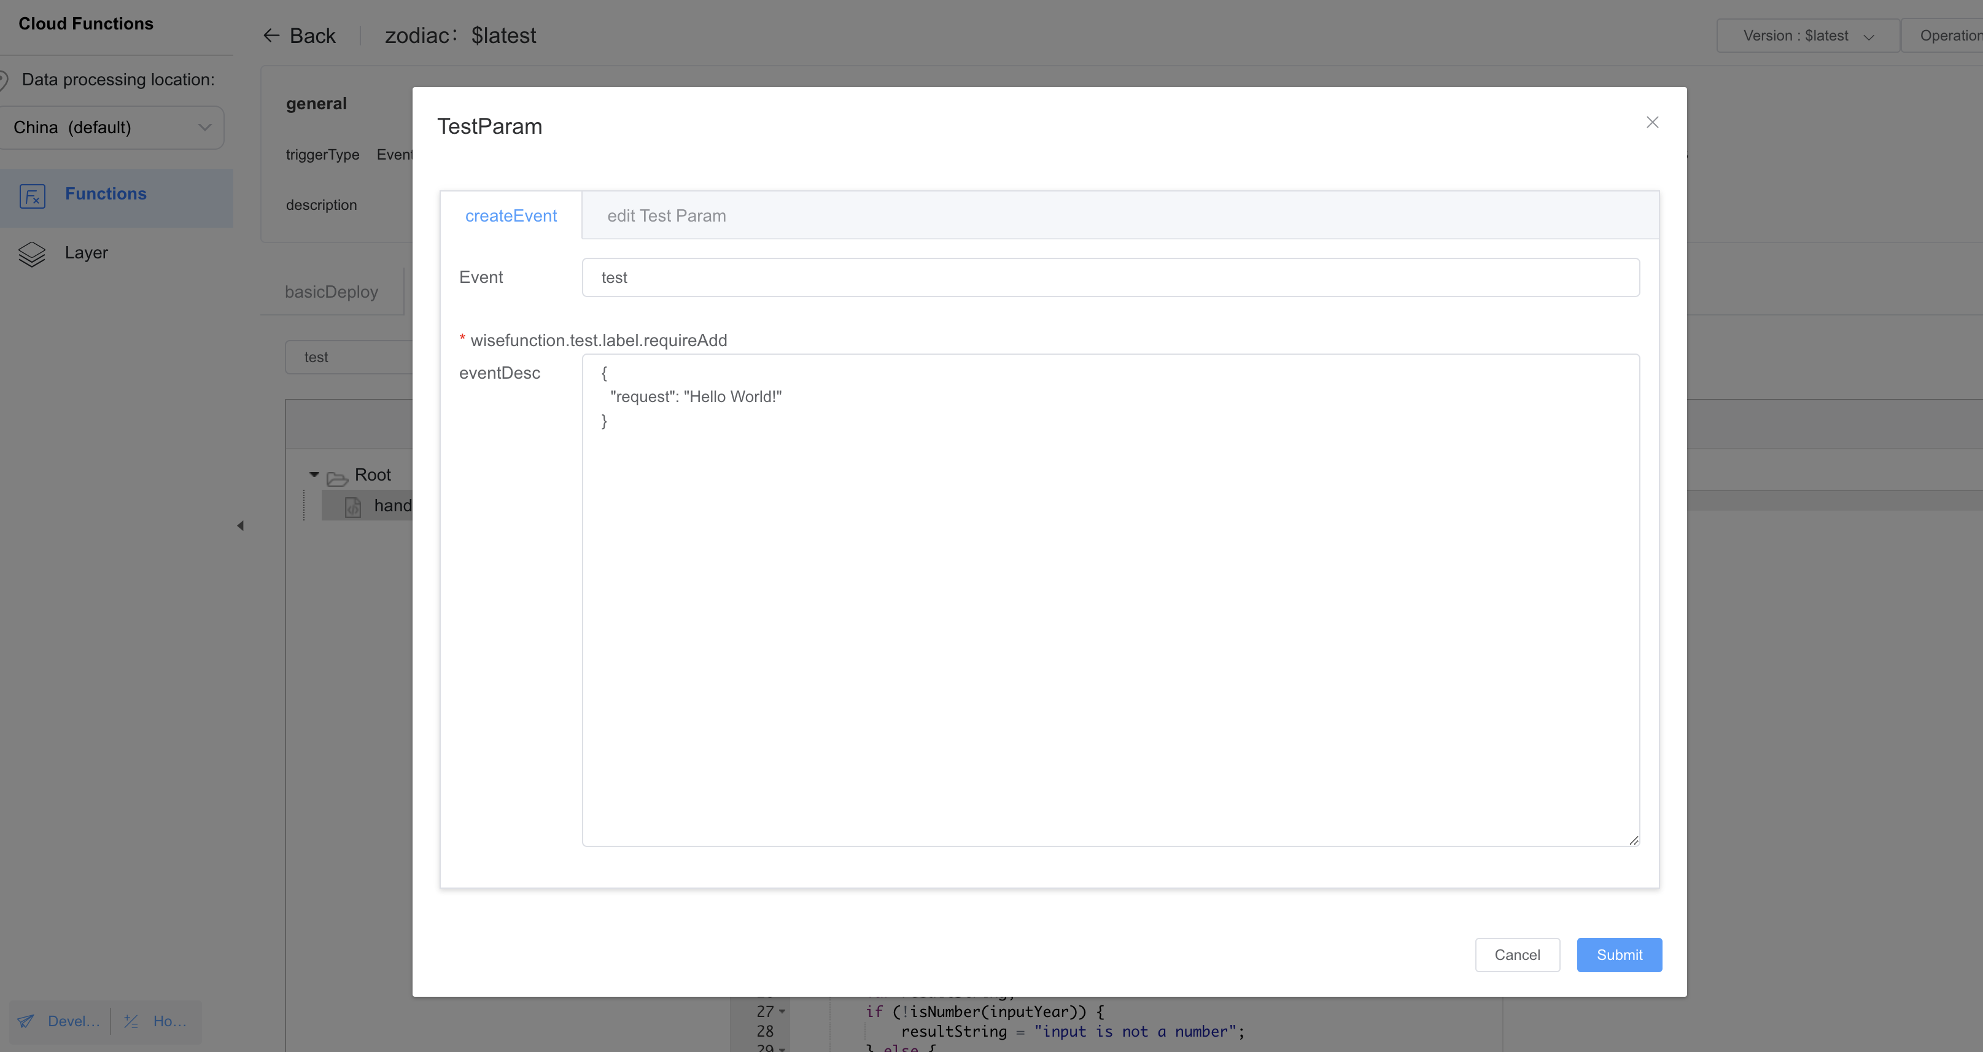
Task: Click the Devel... link at bottom
Action: (x=74, y=1021)
